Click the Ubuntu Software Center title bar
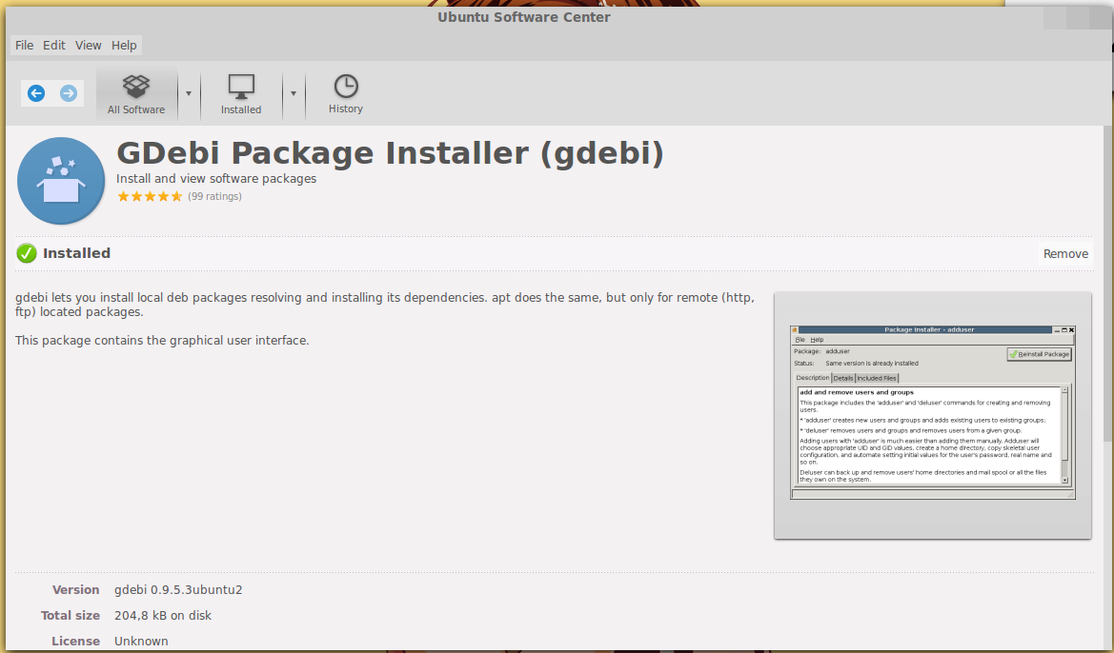The width and height of the screenshot is (1114, 653). click(x=523, y=16)
